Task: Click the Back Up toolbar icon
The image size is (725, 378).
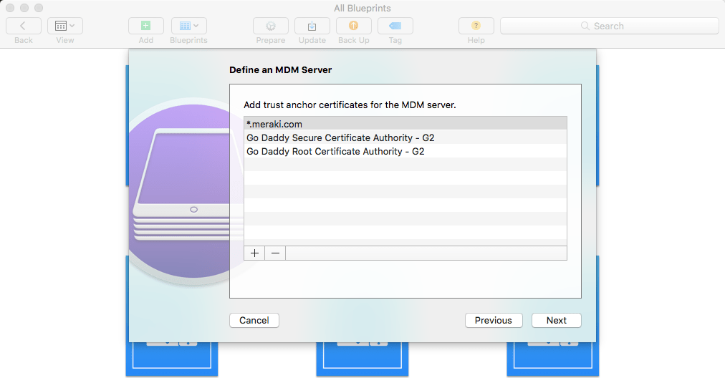Action: pos(354,26)
